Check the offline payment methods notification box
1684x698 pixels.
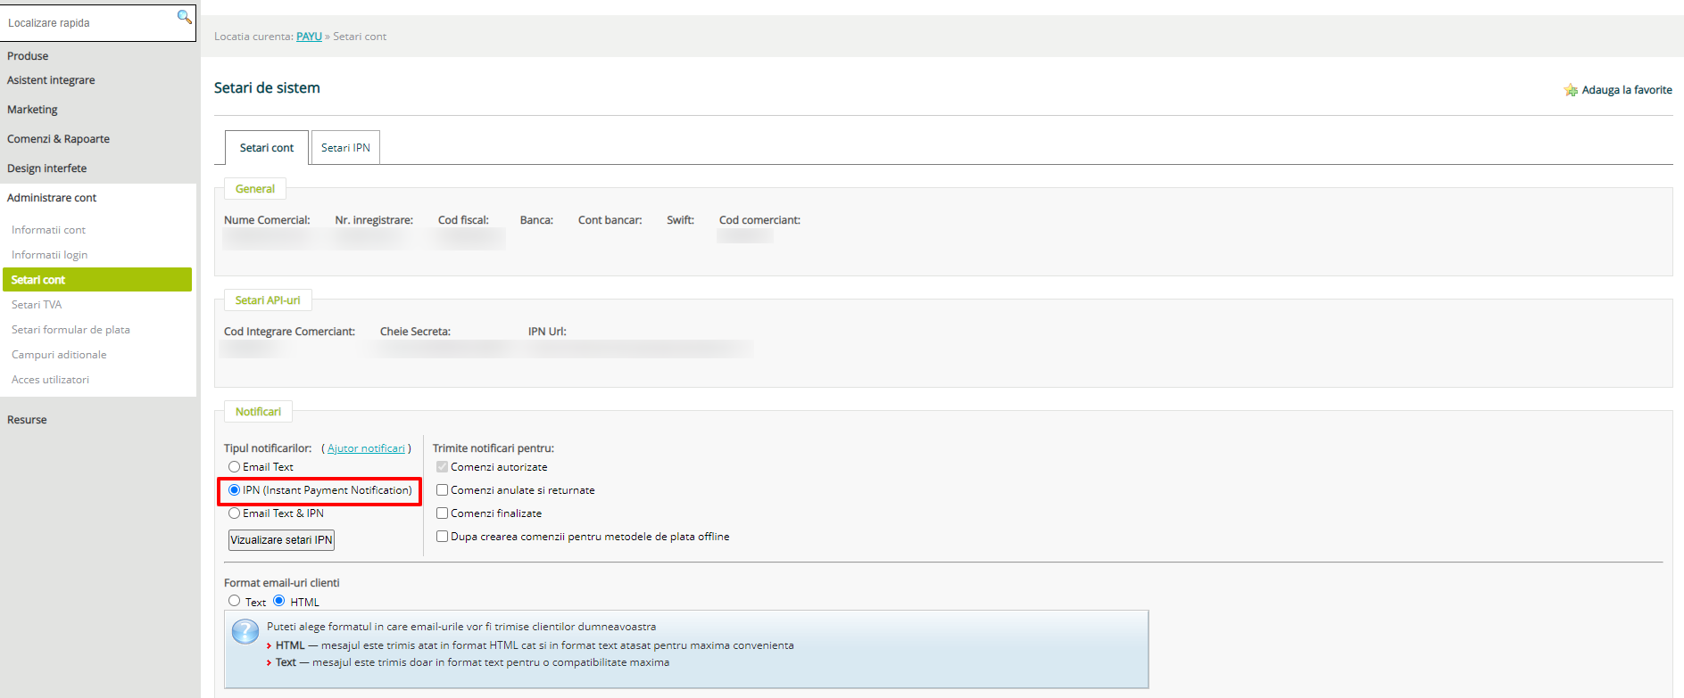point(442,537)
